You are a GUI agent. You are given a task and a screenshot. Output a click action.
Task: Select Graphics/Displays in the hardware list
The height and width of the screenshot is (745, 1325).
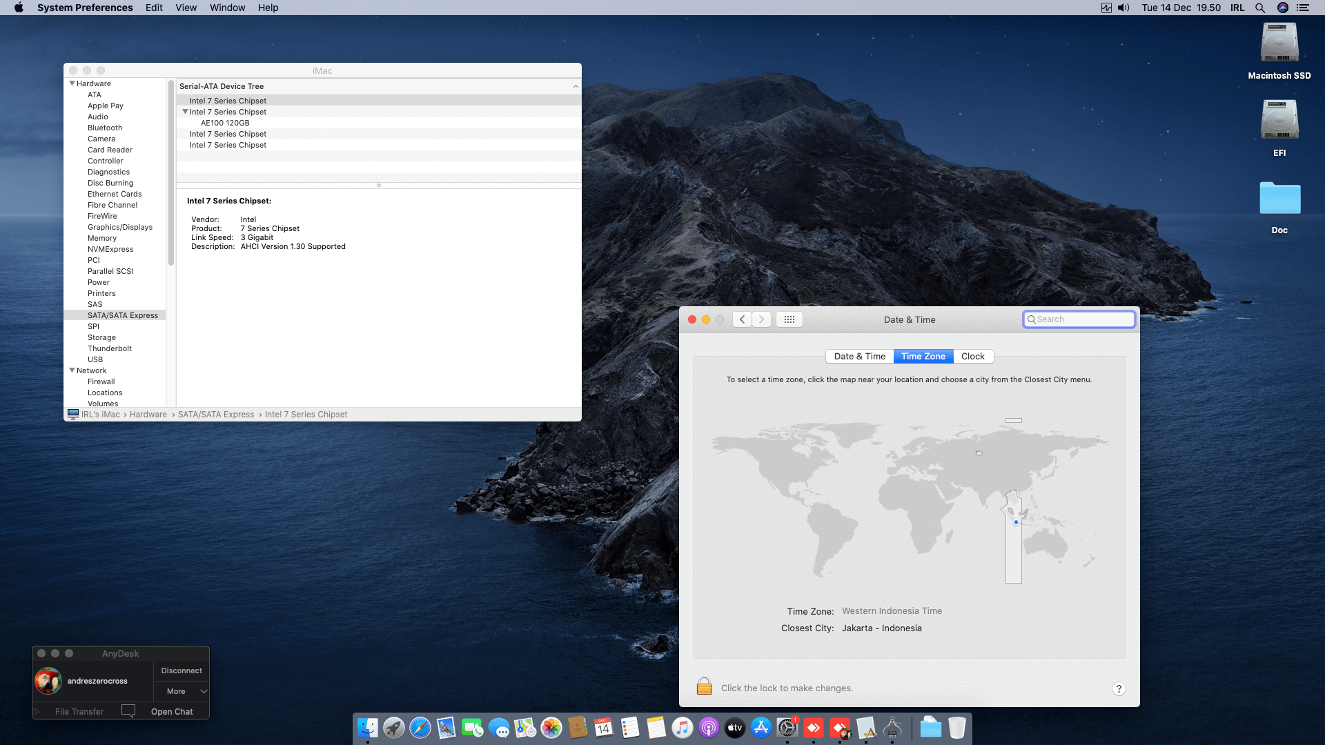pyautogui.click(x=119, y=227)
